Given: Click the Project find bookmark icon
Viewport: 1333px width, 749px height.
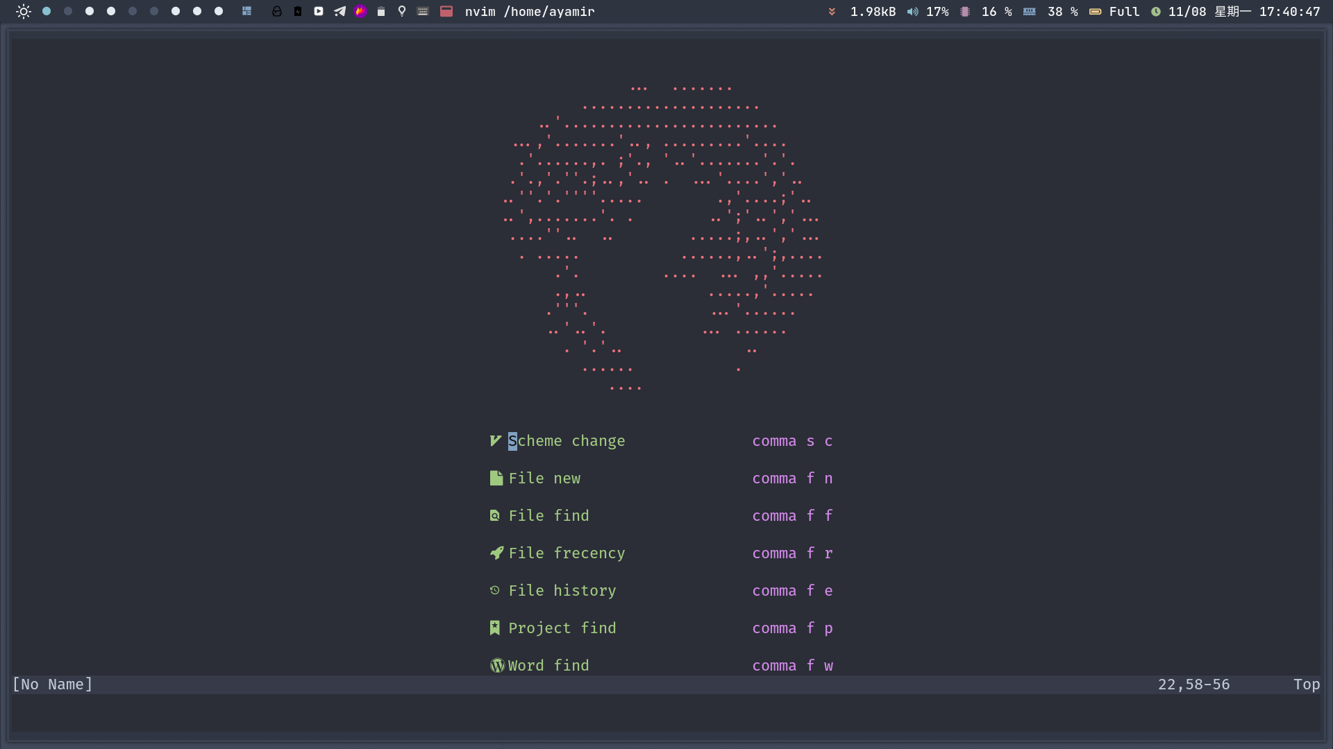Looking at the screenshot, I should tap(495, 628).
